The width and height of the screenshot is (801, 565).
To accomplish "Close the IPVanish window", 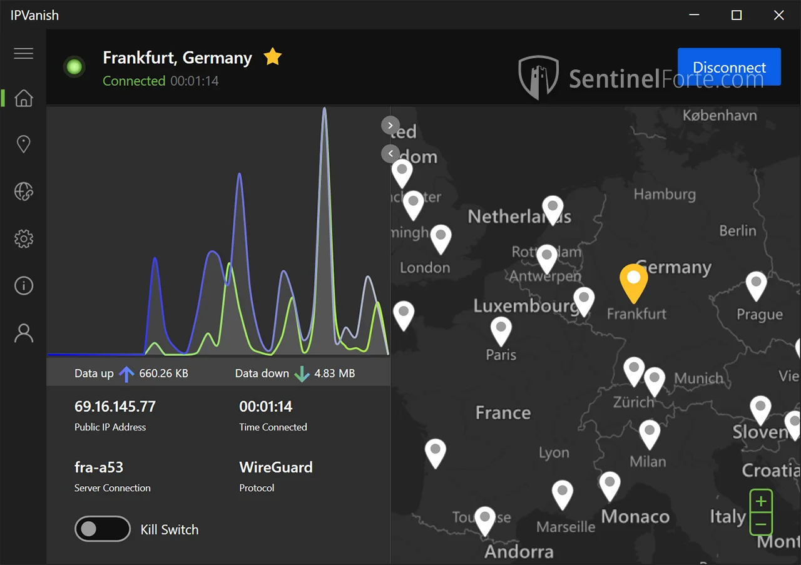I will (x=779, y=15).
